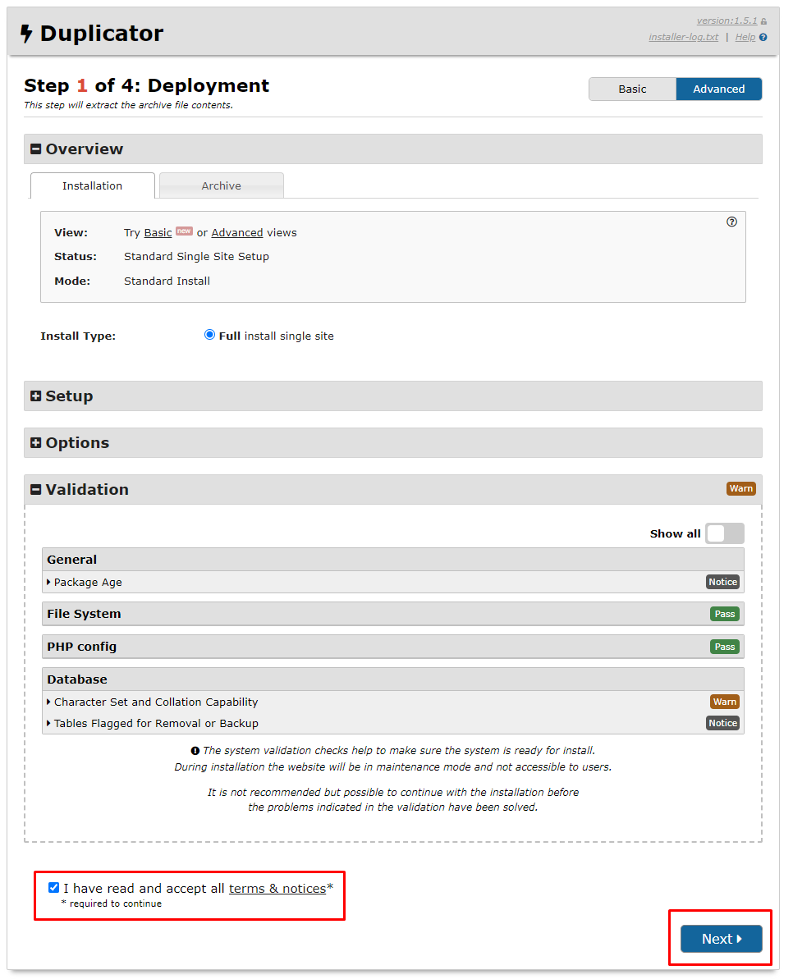
Task: Collapse the Validation section
Action: pyautogui.click(x=392, y=489)
